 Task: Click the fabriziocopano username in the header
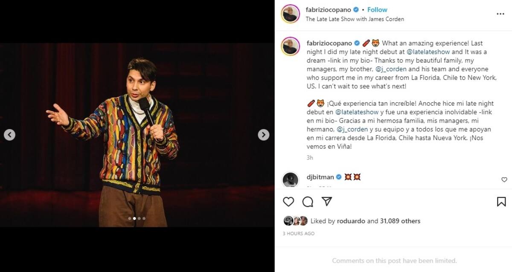point(328,9)
